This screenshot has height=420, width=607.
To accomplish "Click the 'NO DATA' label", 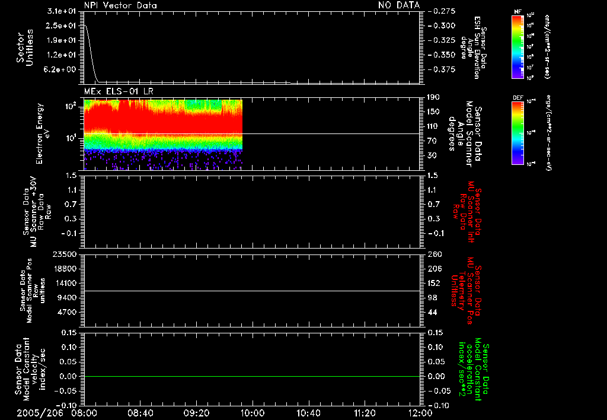I will pos(399,5).
